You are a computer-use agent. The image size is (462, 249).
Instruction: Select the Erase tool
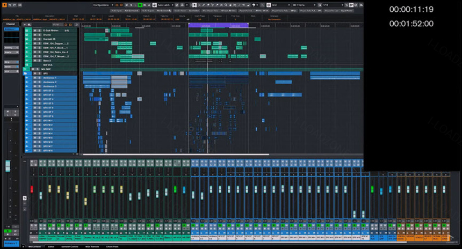tap(208, 5)
